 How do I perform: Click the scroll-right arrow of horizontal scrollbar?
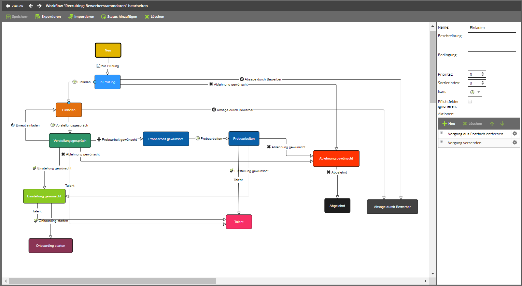click(x=425, y=281)
